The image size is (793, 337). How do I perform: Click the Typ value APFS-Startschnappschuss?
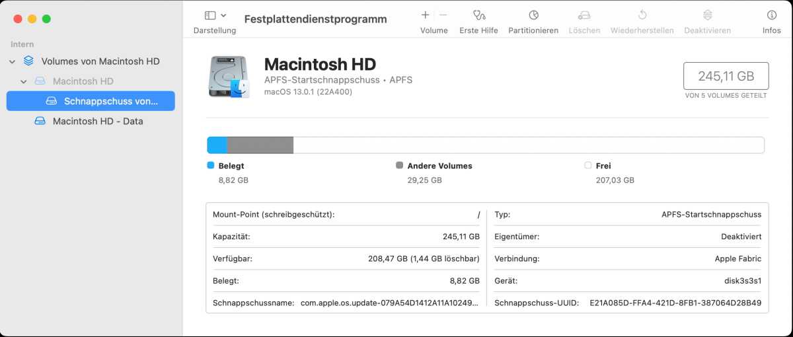click(x=711, y=215)
